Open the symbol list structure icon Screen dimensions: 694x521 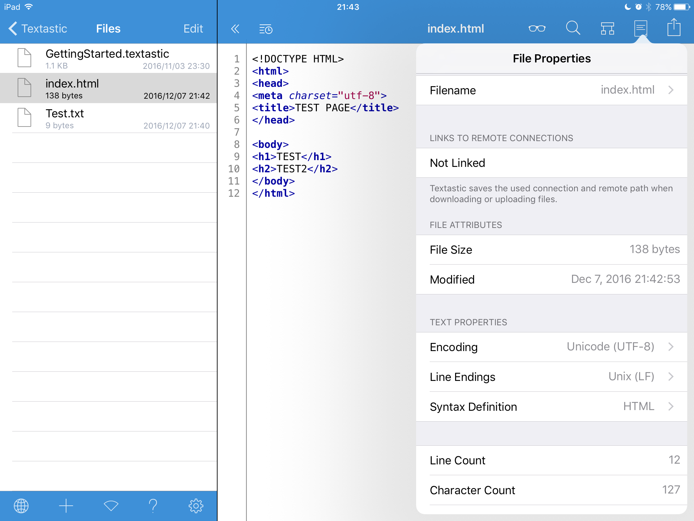tap(607, 28)
